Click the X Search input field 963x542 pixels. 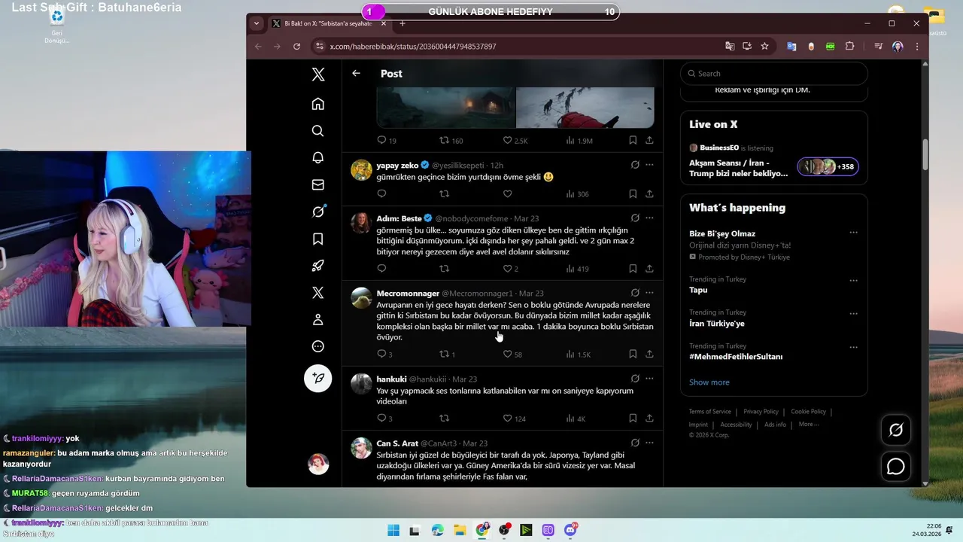click(774, 74)
